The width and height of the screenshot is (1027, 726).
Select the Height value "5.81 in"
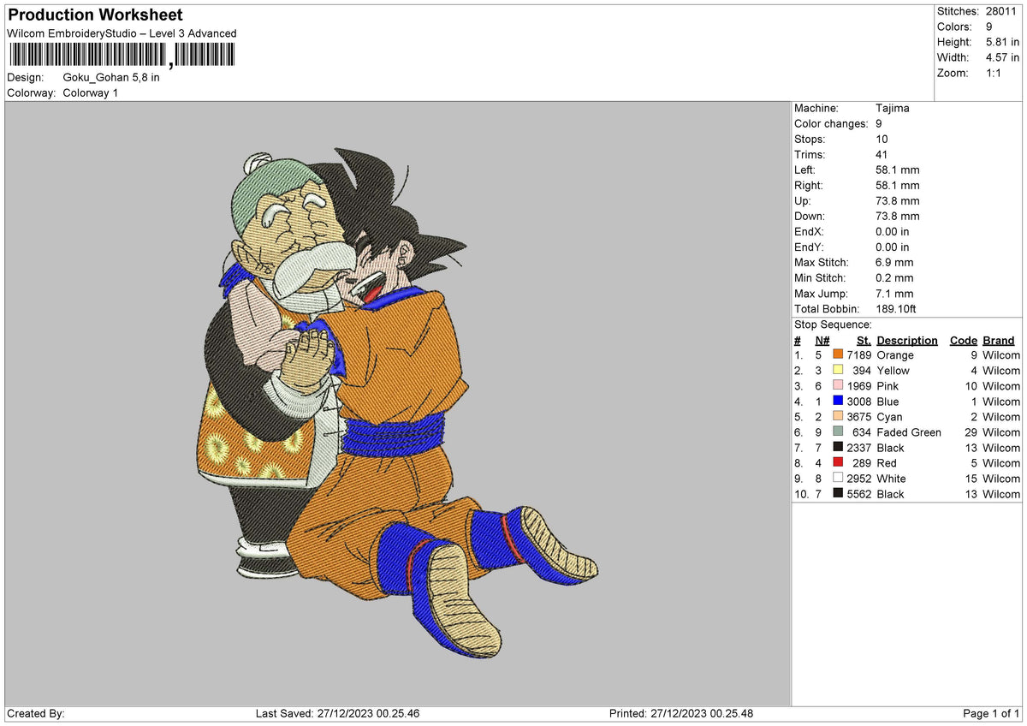coord(1003,42)
